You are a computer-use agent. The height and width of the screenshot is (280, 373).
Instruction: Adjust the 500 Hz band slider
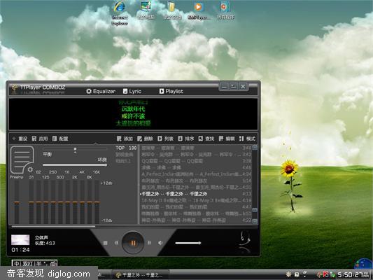pos(60,202)
